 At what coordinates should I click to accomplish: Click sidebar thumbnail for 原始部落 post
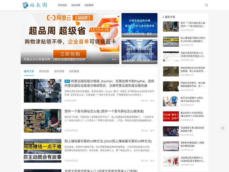point(171,71)
